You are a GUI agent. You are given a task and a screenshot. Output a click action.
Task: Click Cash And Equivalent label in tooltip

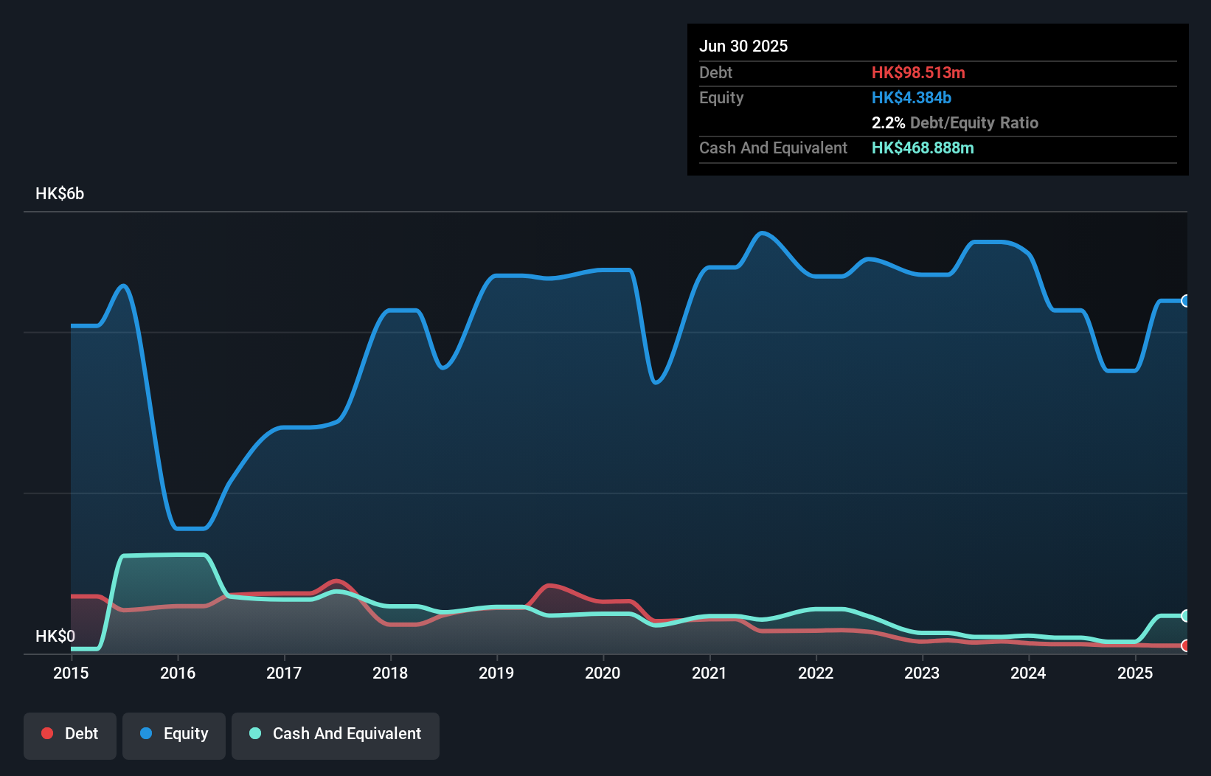tap(773, 148)
